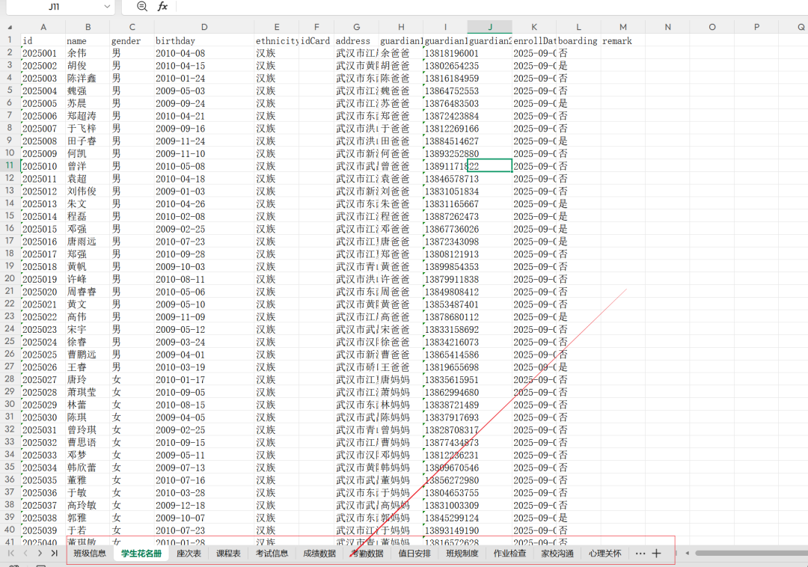Switch to the 成绩数据 sheet tab

(x=319, y=553)
